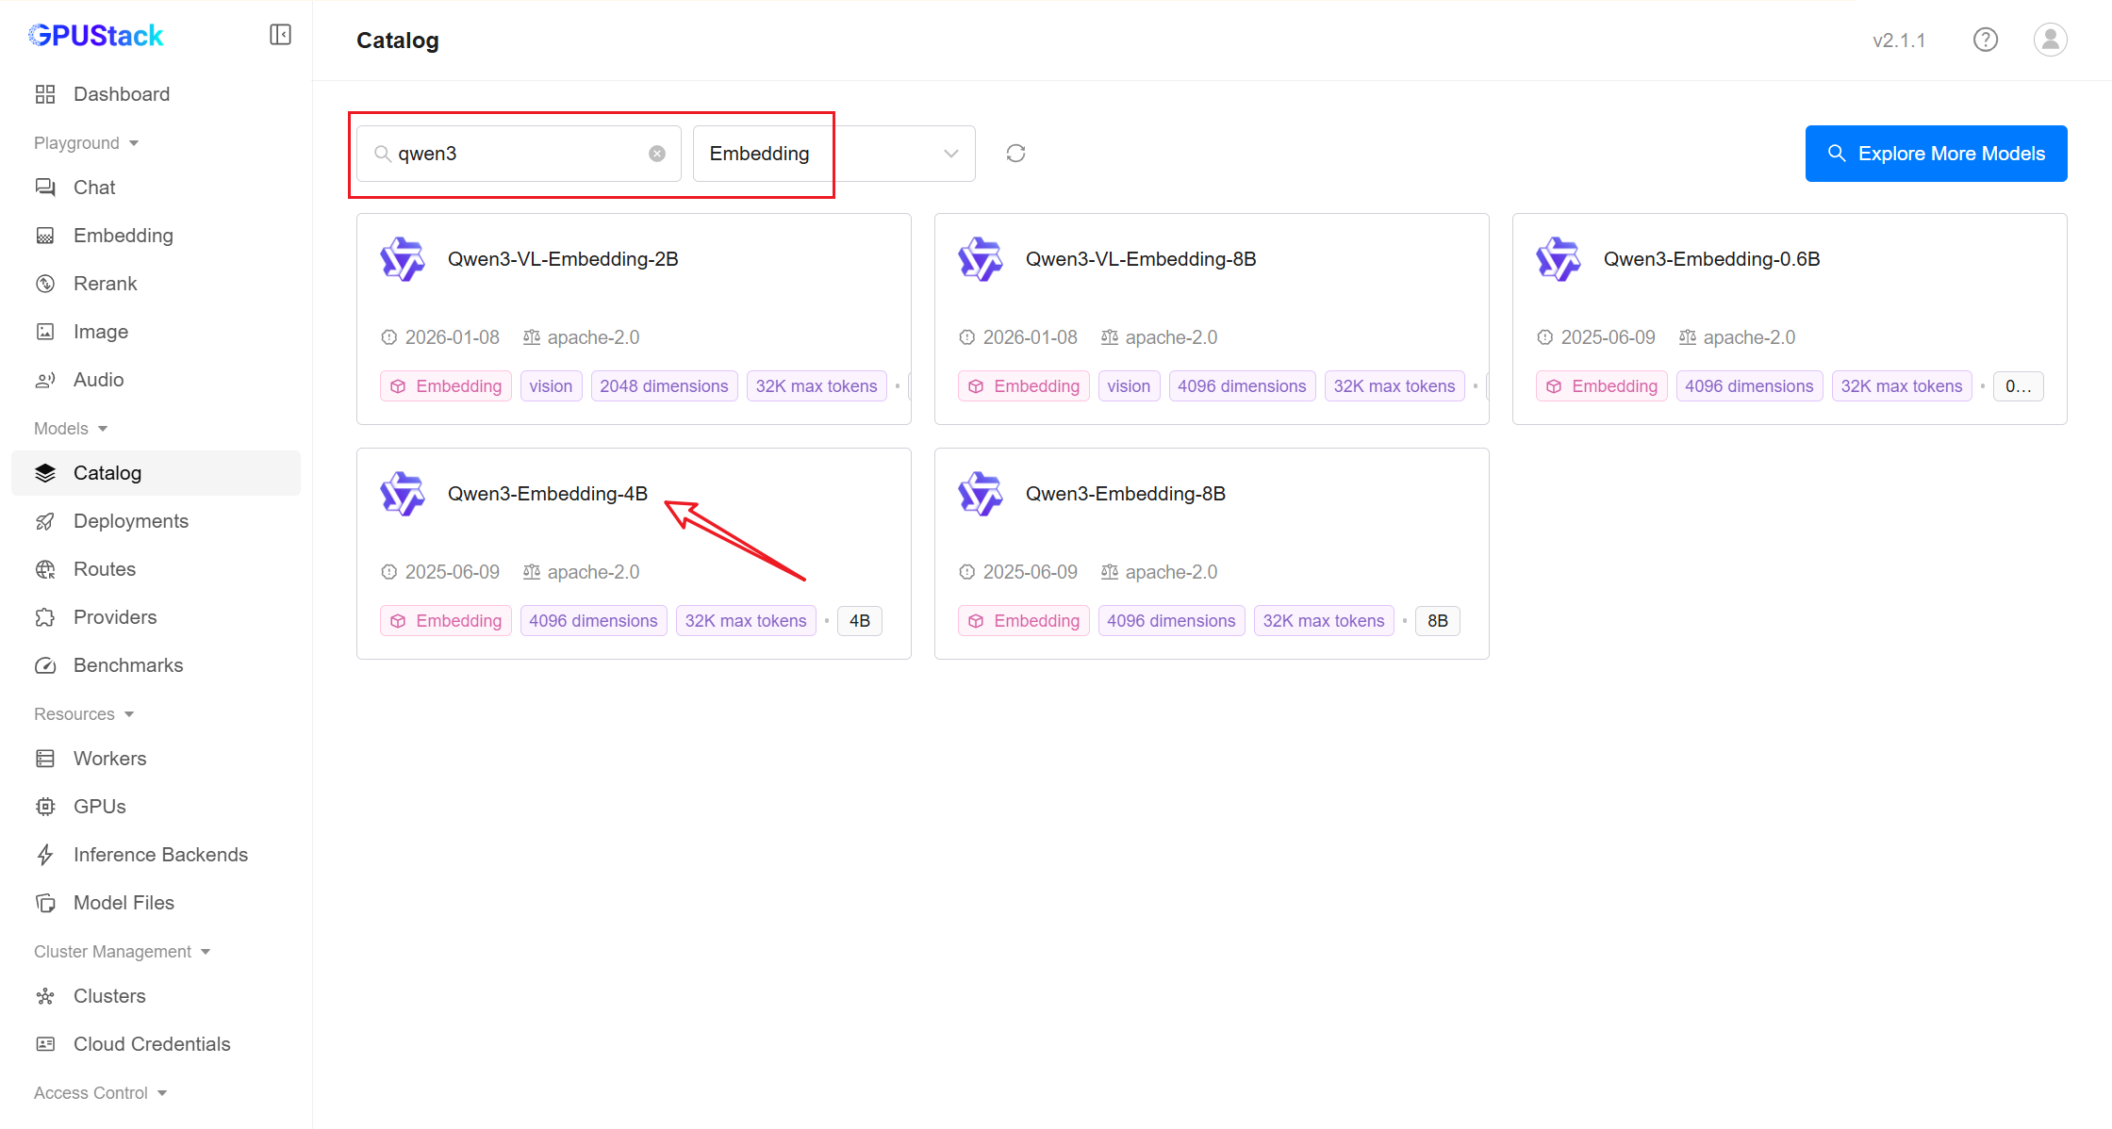Image resolution: width=2112 pixels, height=1129 pixels.
Task: Navigate to Inference Backends
Action: [x=160, y=855]
